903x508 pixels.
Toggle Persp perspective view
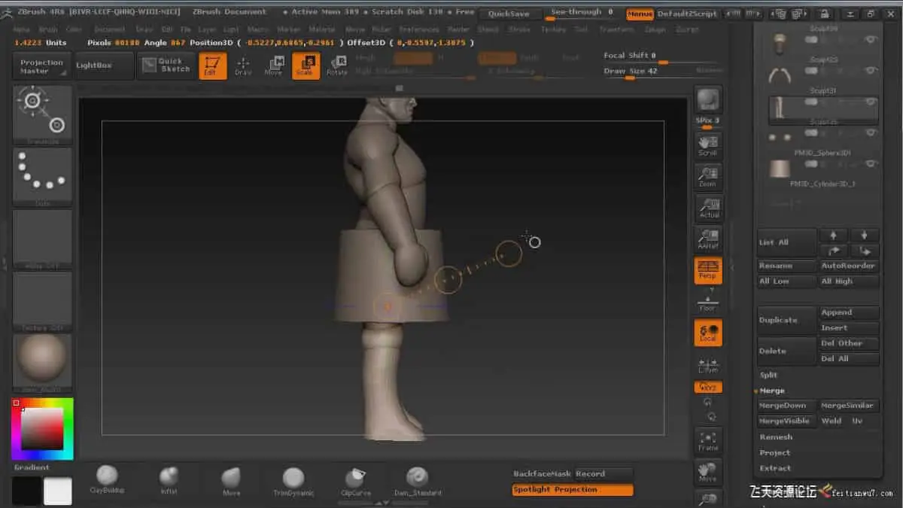pos(707,270)
